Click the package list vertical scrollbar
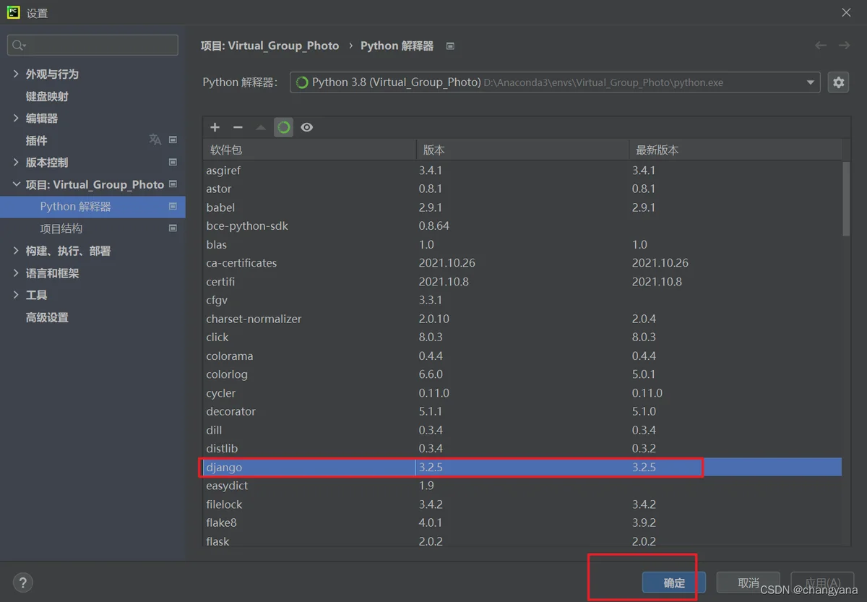The height and width of the screenshot is (602, 867). (x=846, y=199)
